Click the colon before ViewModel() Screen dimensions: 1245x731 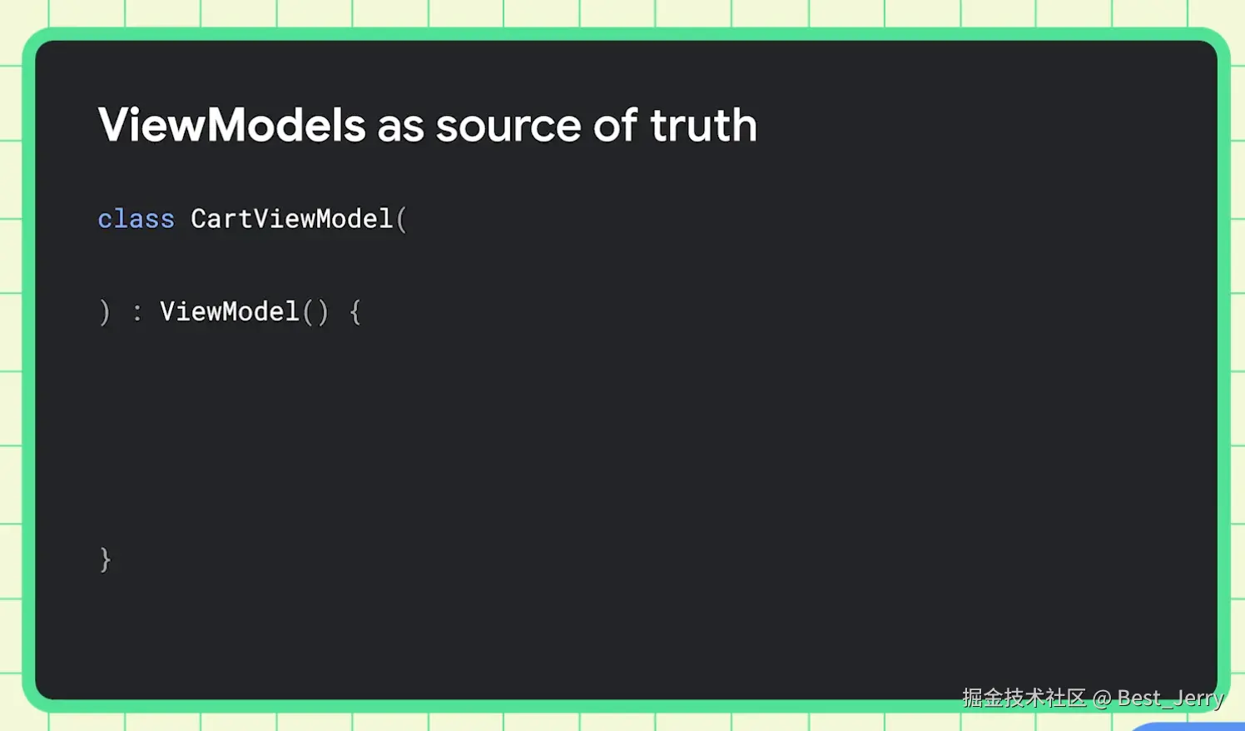(x=137, y=313)
